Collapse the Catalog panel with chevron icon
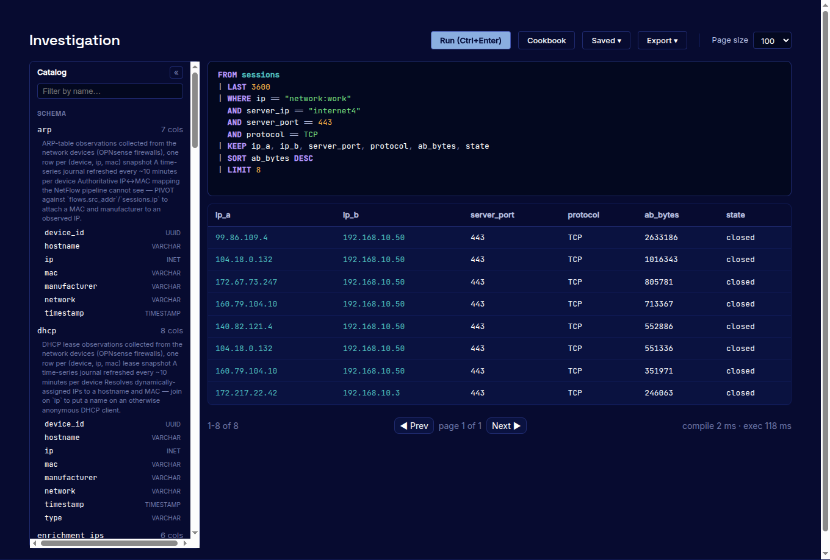Image resolution: width=830 pixels, height=560 pixels. point(176,73)
